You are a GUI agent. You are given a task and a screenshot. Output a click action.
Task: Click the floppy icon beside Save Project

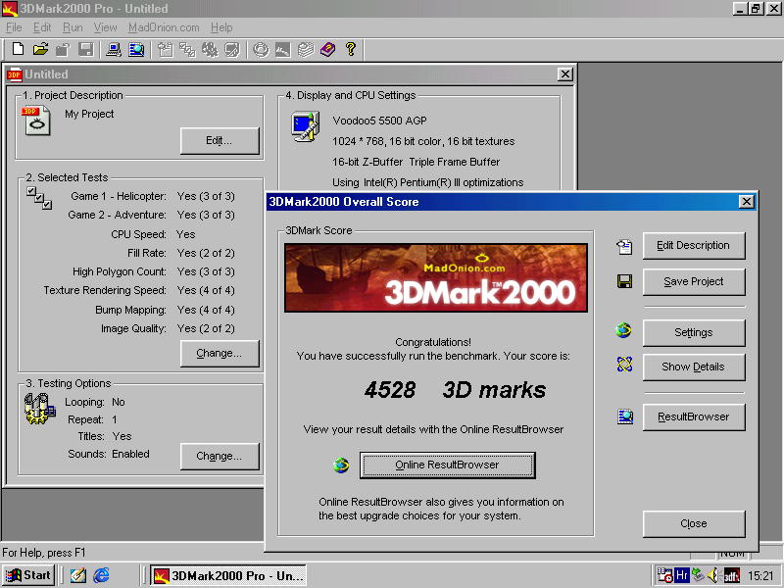pyautogui.click(x=624, y=281)
